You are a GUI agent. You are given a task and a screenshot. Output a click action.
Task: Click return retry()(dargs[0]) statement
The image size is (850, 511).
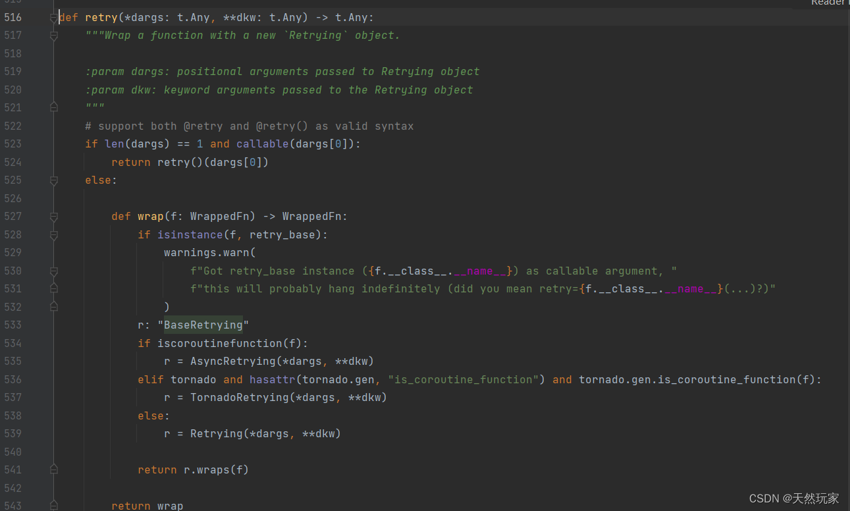(x=190, y=163)
